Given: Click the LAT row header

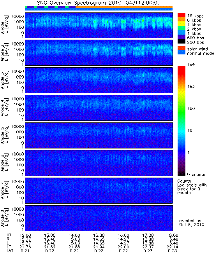Looking at the screenshot, I should click(x=10, y=251).
